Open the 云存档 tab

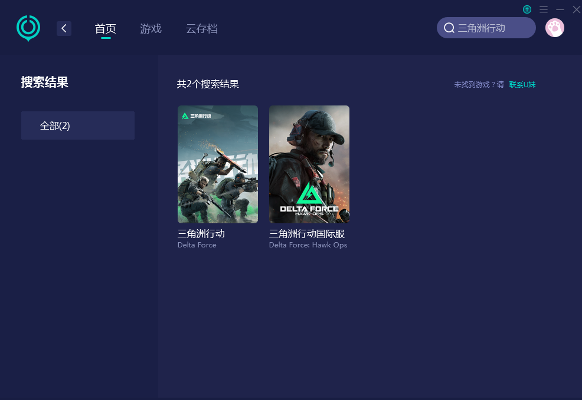[x=202, y=28]
